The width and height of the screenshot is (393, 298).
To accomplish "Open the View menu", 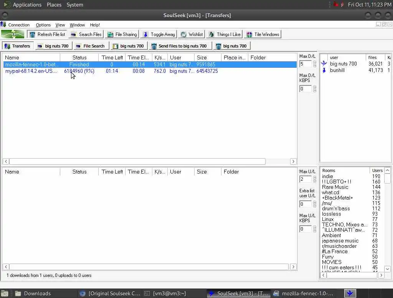I will pyautogui.click(x=60, y=25).
